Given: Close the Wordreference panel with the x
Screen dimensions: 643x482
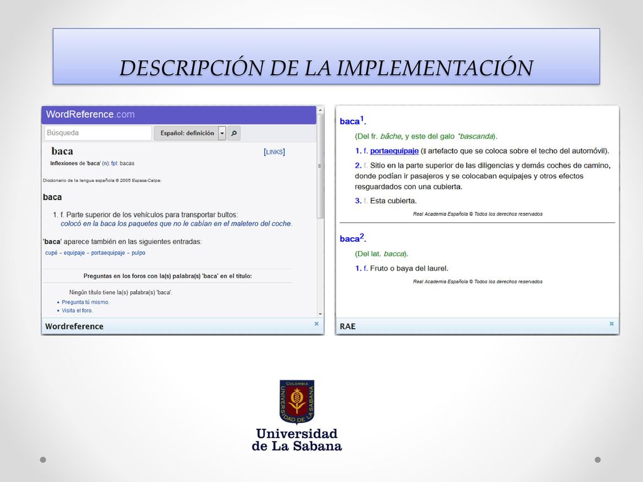Looking at the screenshot, I should tap(316, 324).
